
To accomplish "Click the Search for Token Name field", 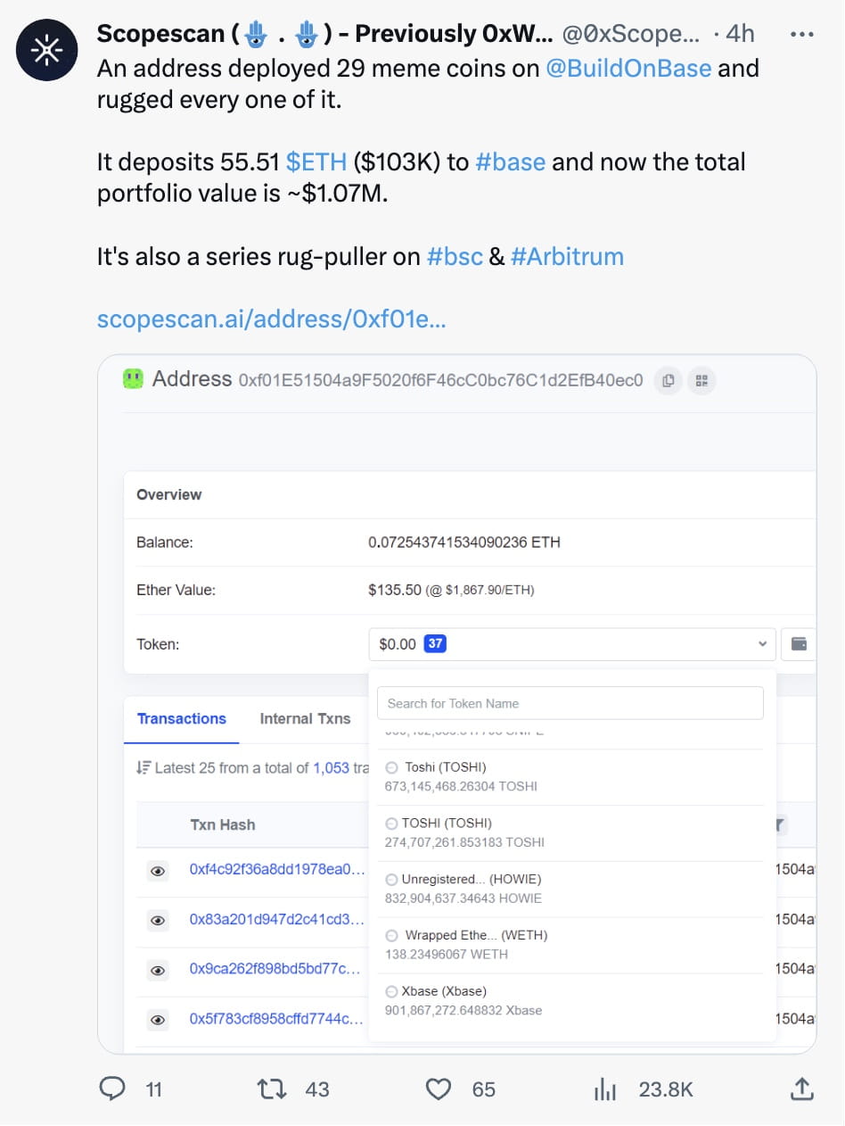I will point(570,703).
